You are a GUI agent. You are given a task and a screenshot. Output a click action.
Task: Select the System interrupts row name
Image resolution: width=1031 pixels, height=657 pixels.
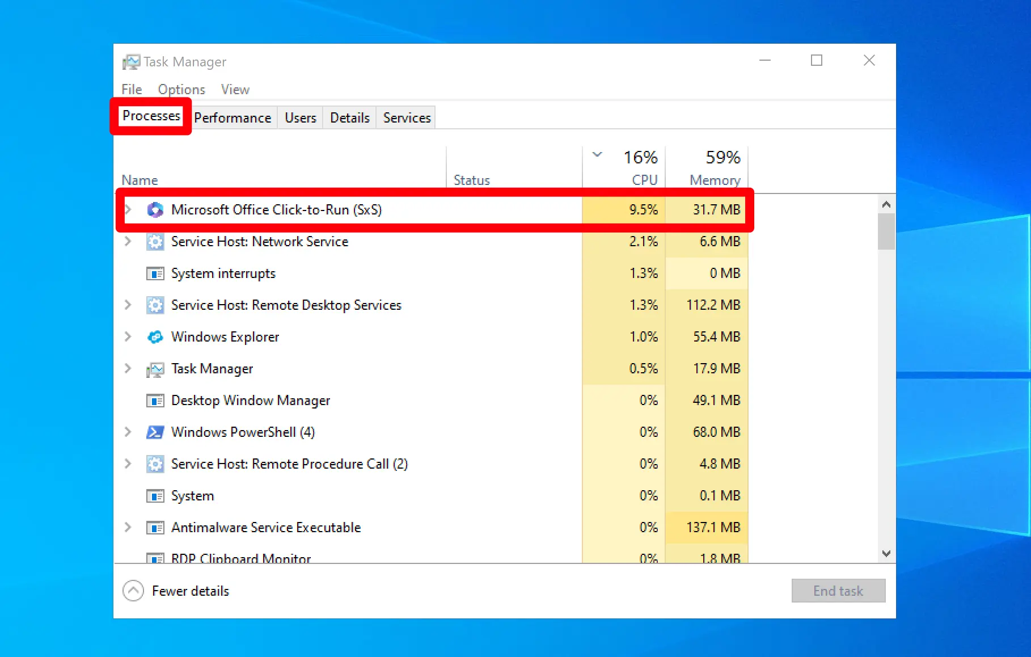223,273
